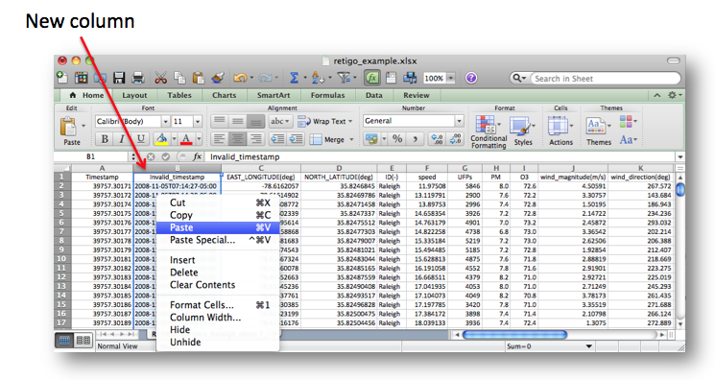This screenshot has height=380, width=715.
Task: Decrease indent in Alignment group
Action: point(276,139)
